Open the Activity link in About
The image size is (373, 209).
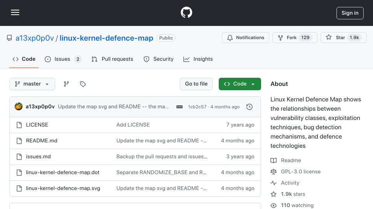pos(285,183)
